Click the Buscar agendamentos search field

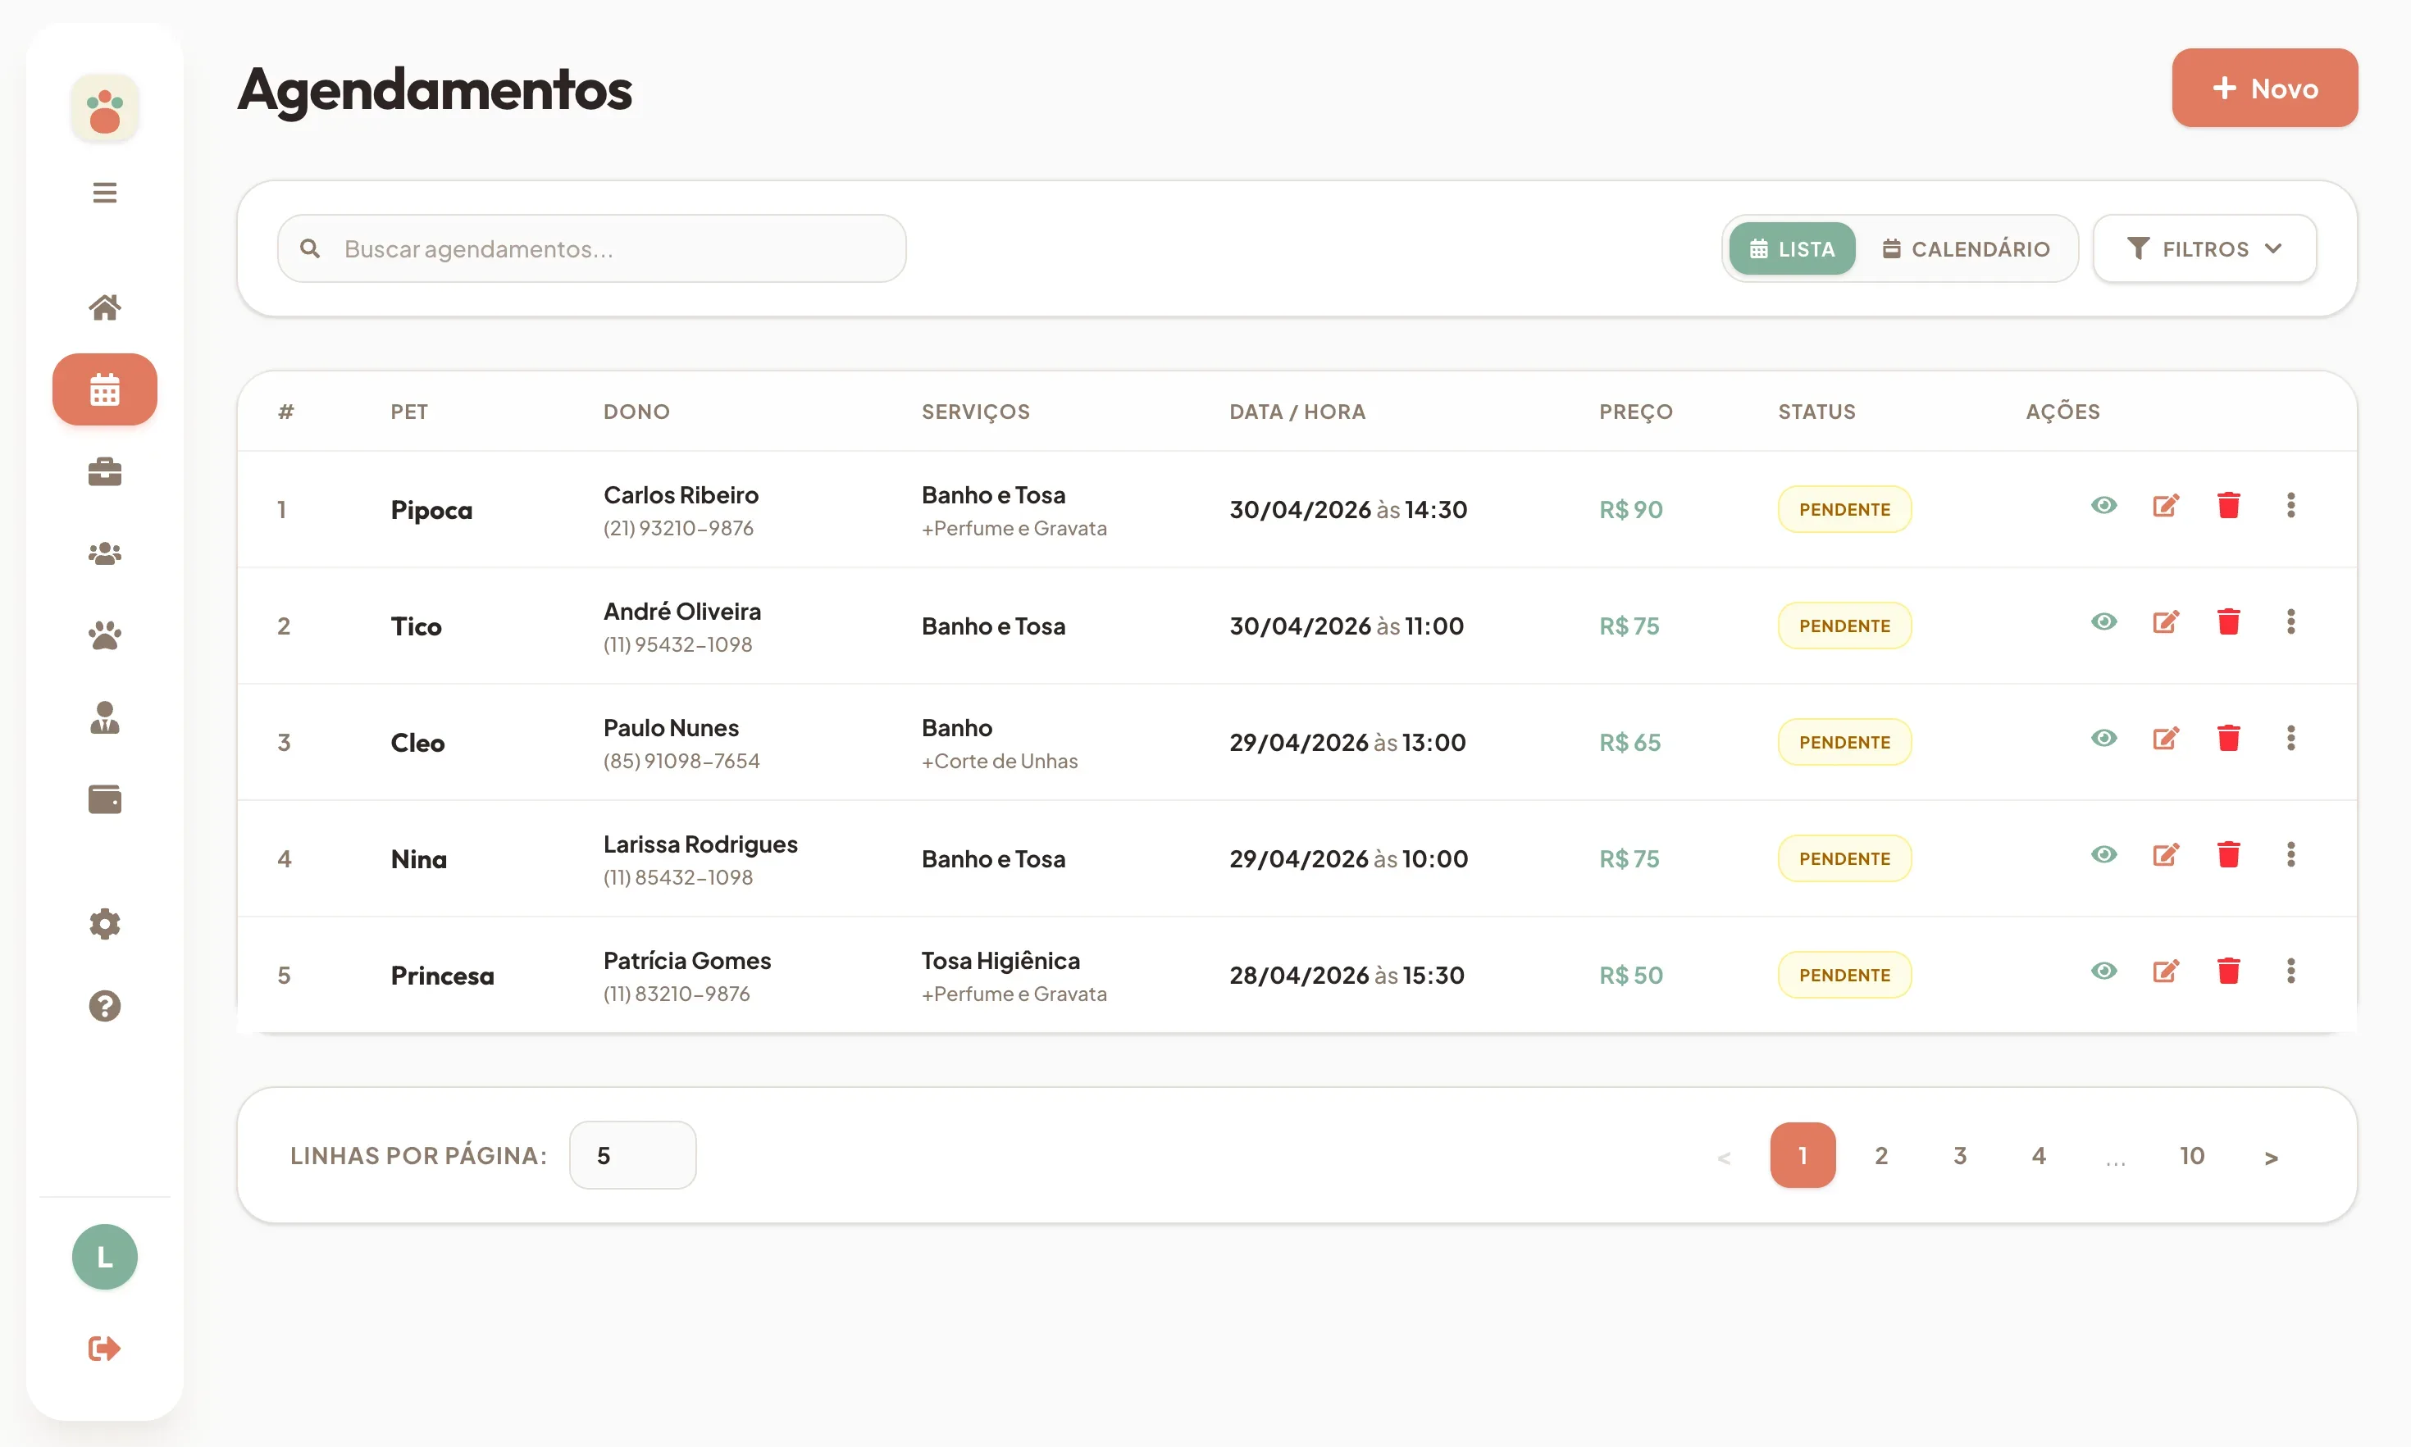tap(592, 248)
